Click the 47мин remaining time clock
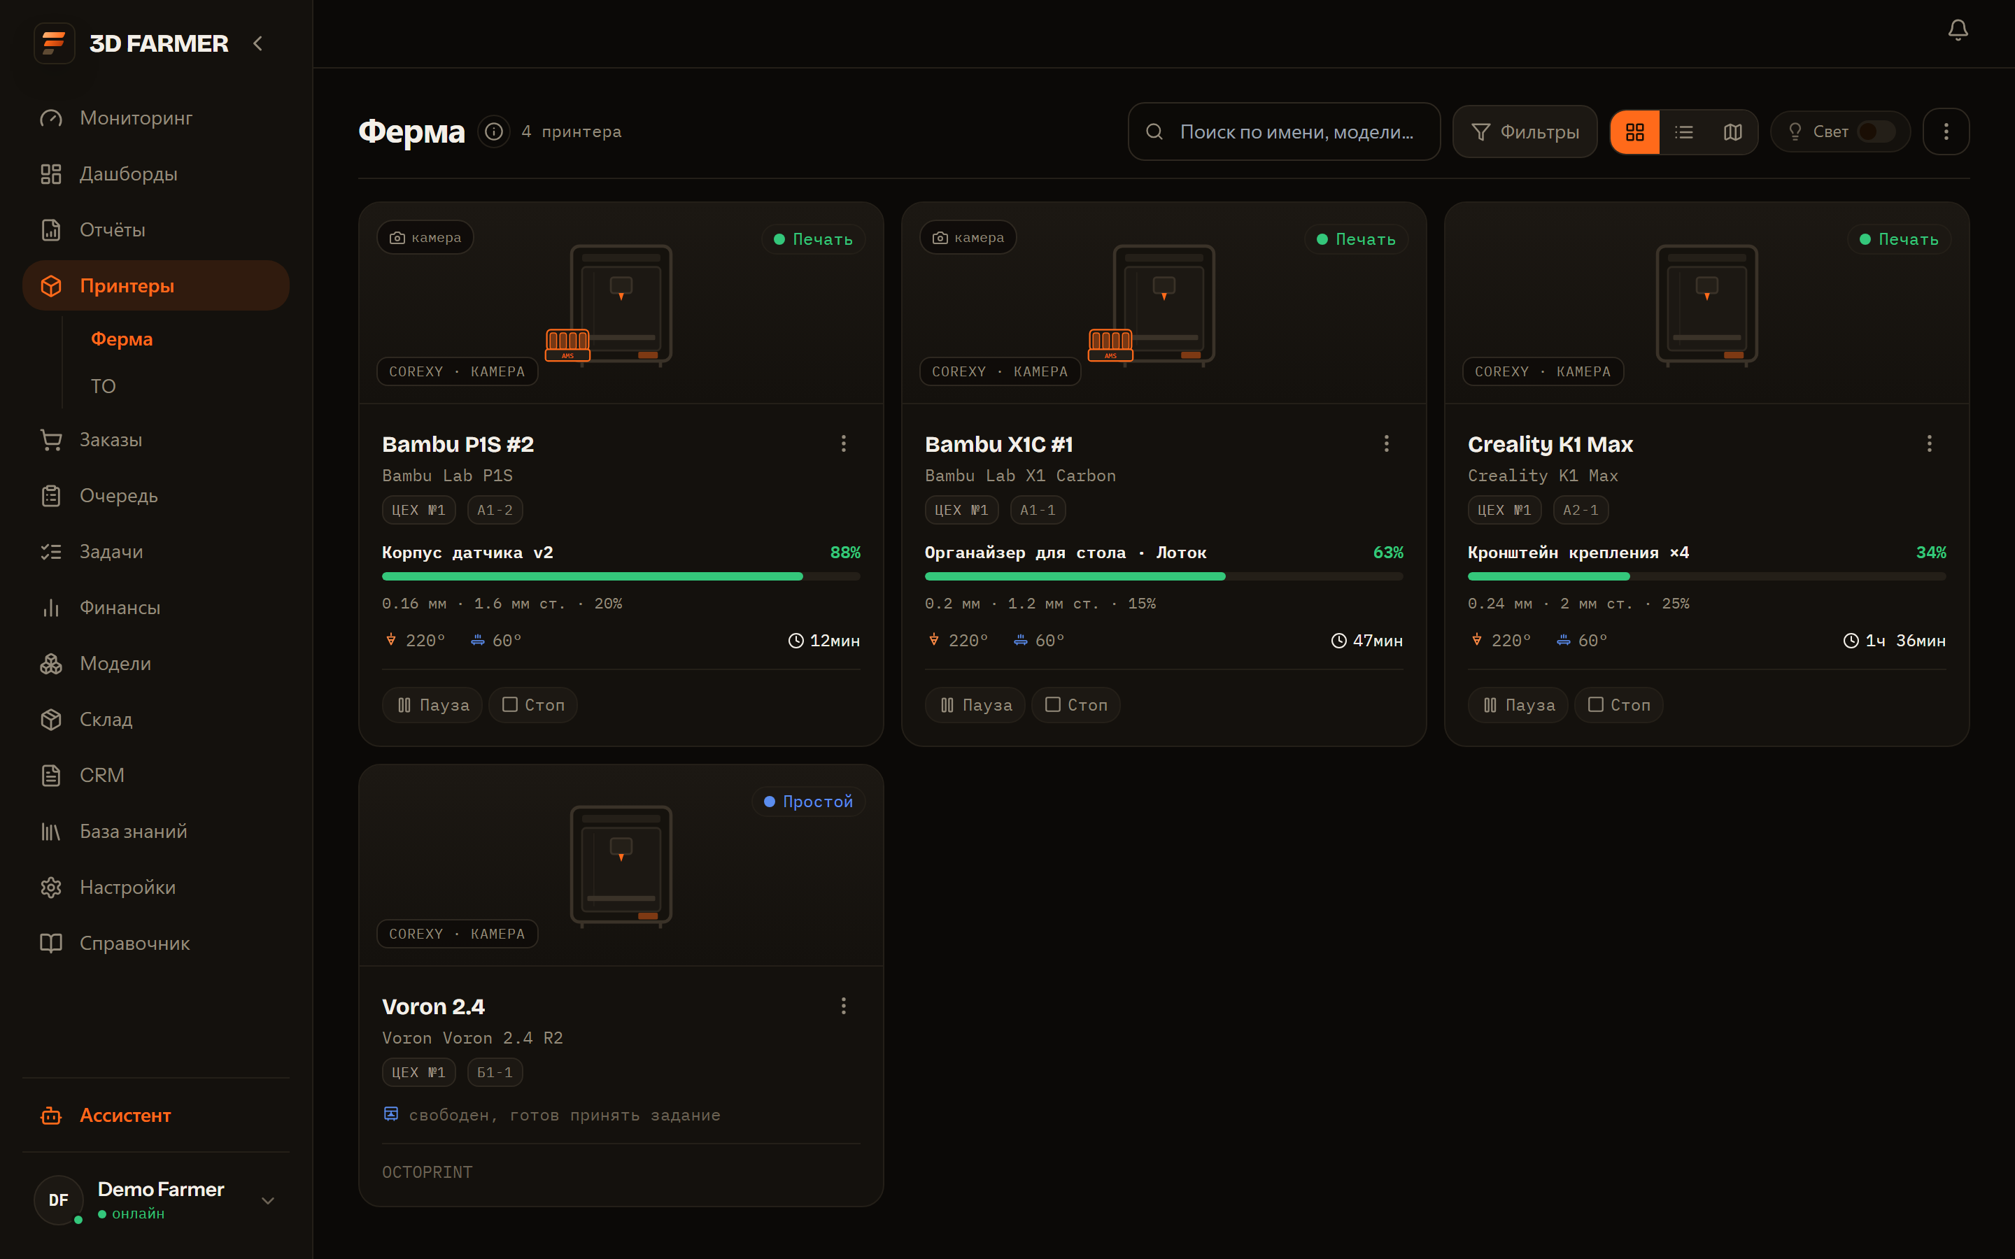 click(1339, 640)
